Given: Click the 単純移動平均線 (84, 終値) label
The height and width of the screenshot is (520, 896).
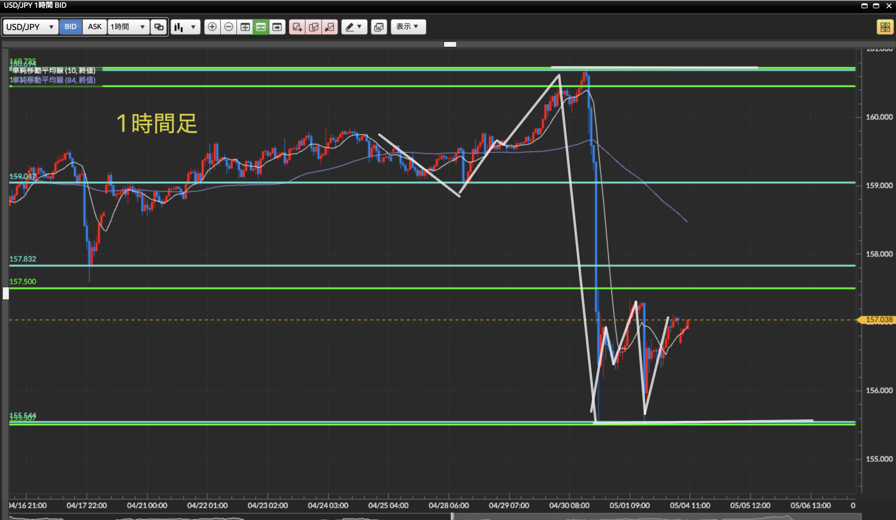Looking at the screenshot, I should (x=54, y=80).
